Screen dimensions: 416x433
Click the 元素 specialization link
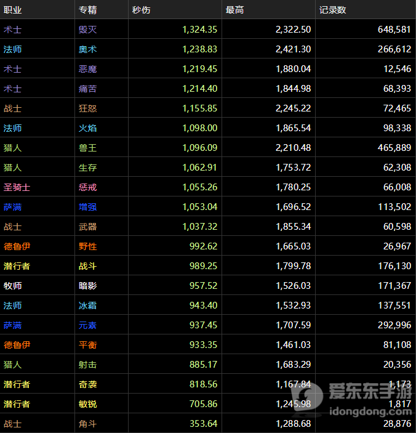click(x=87, y=325)
